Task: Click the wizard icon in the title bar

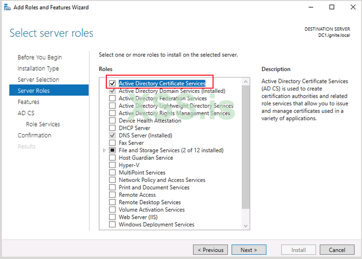Action: click(x=7, y=7)
